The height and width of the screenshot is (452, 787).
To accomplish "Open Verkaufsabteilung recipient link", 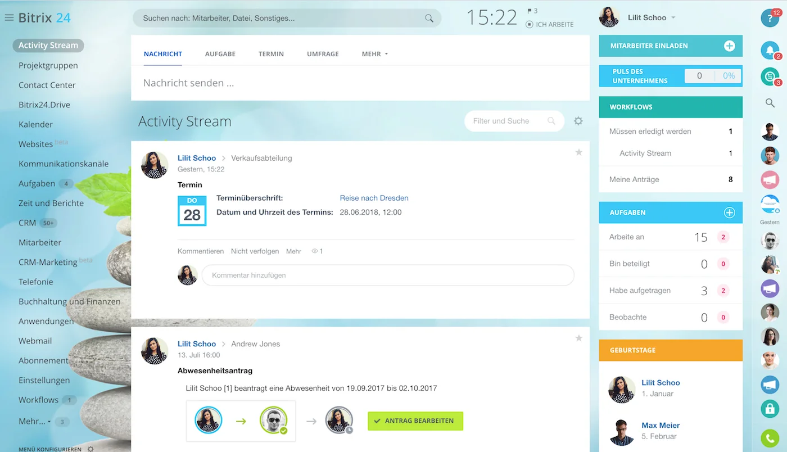I will (261, 158).
